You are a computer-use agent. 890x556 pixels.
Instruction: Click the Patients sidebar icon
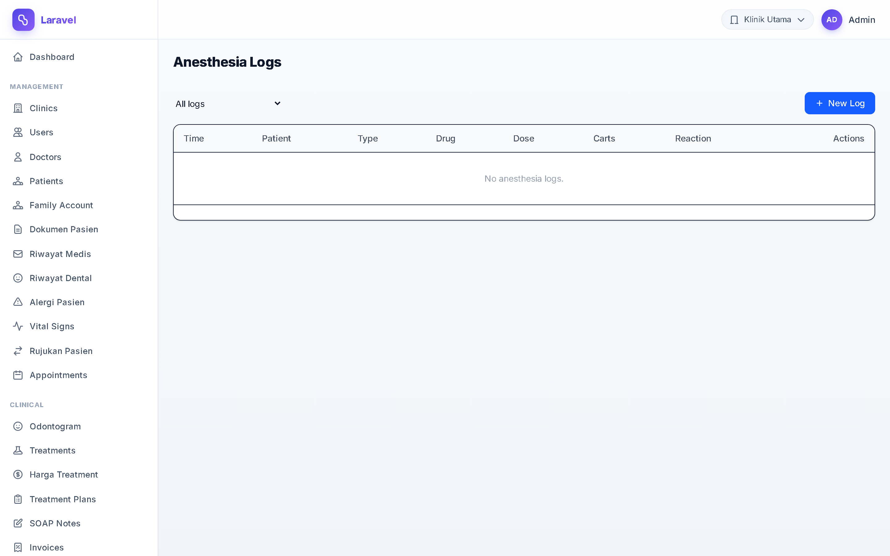point(18,181)
